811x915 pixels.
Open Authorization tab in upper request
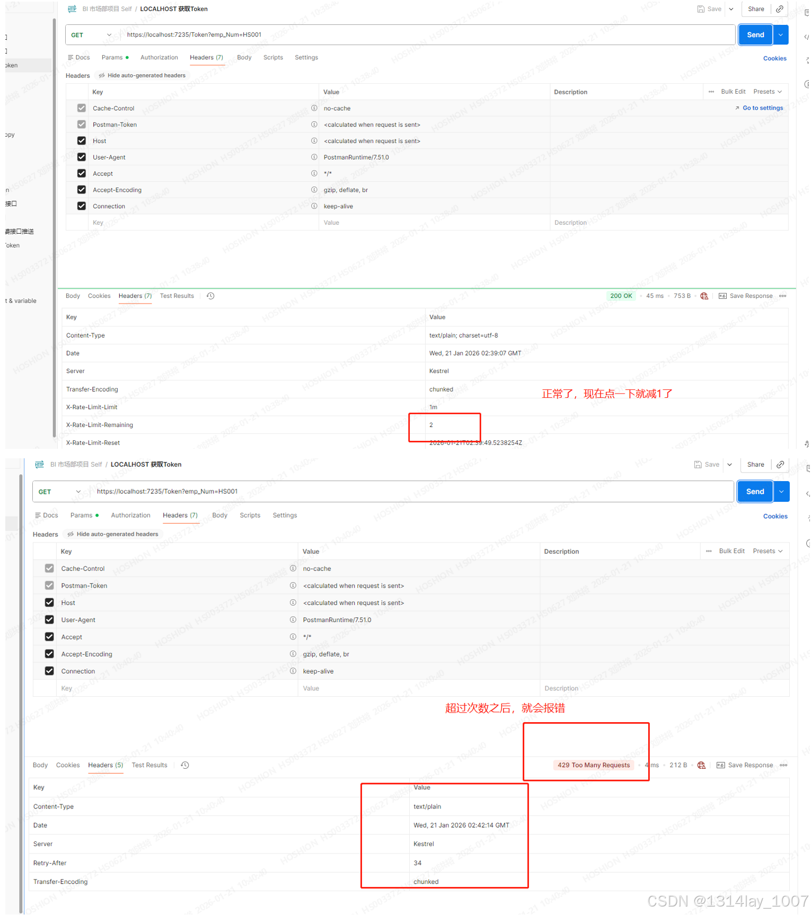(159, 57)
